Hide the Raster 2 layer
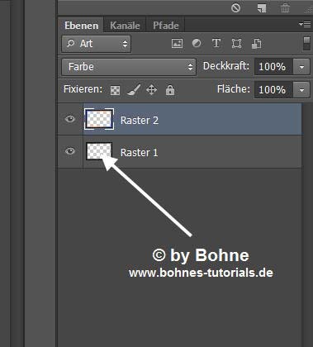 [70, 119]
